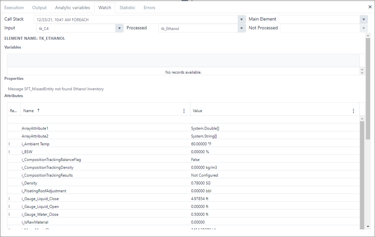
Task: Sort by the Name column ascending arrow
Action: (39, 111)
